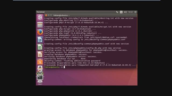This screenshot has width=172, height=96.
Task: Minimize the fabian@ubuntu terminal window
Action: pyautogui.click(x=49, y=15)
